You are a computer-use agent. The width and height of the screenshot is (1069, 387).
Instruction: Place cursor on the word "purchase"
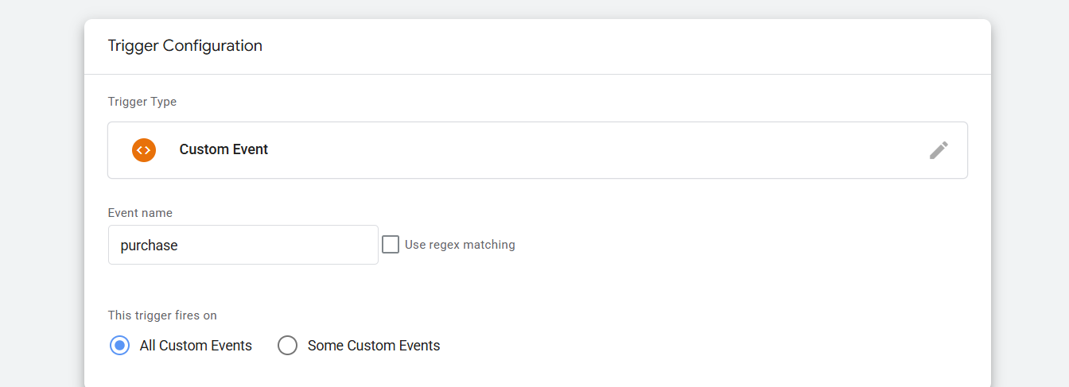click(149, 246)
